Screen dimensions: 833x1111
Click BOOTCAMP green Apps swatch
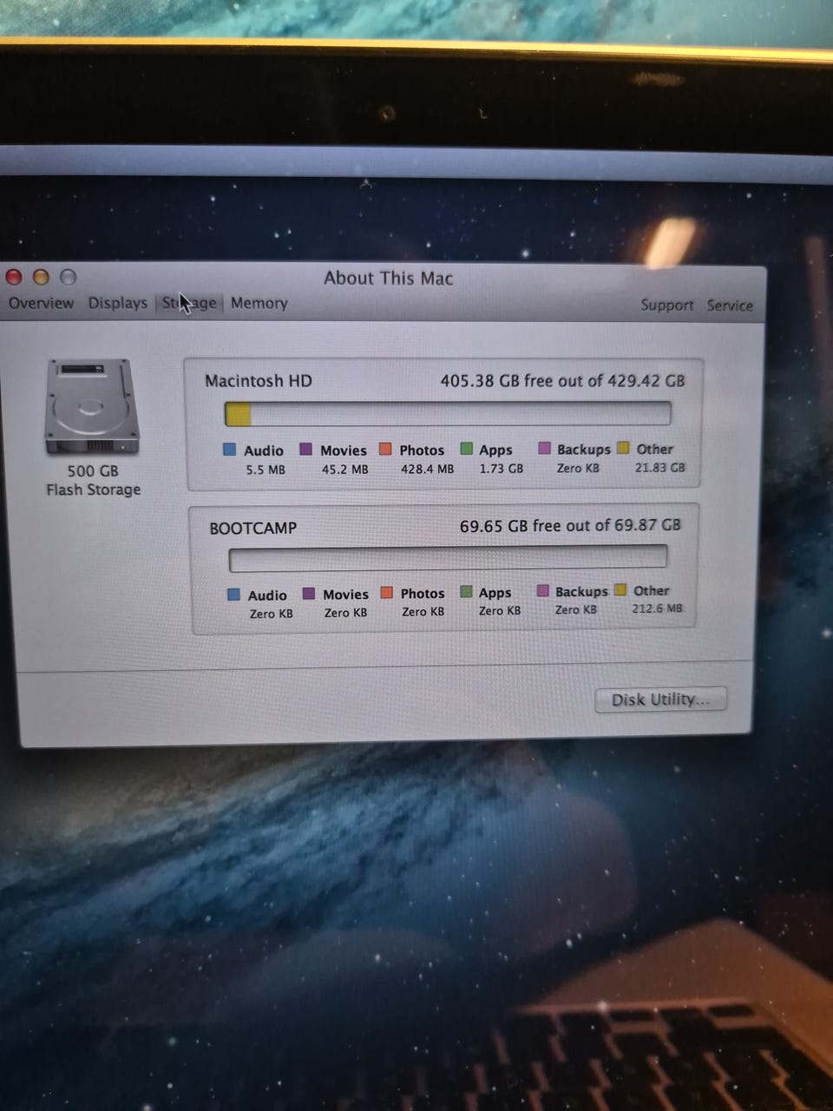466,592
